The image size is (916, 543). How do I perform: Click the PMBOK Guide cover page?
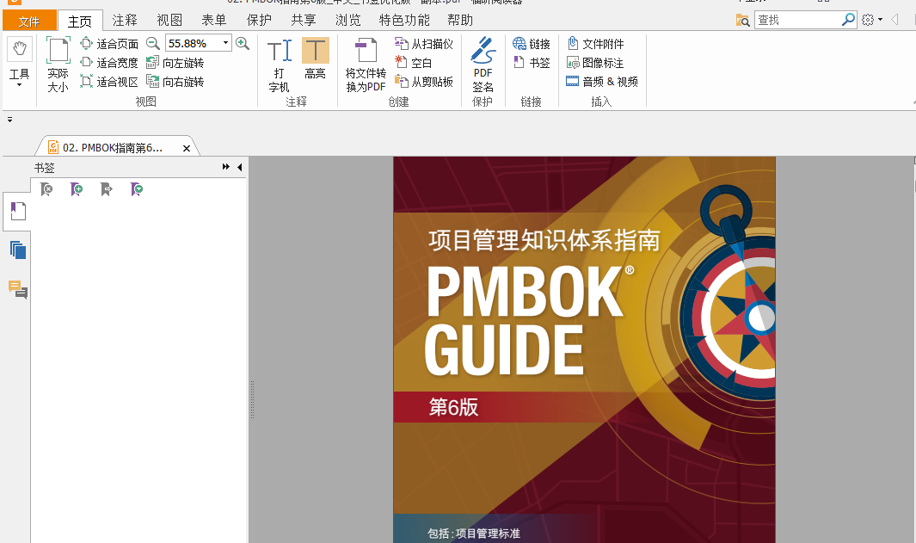pos(584,349)
